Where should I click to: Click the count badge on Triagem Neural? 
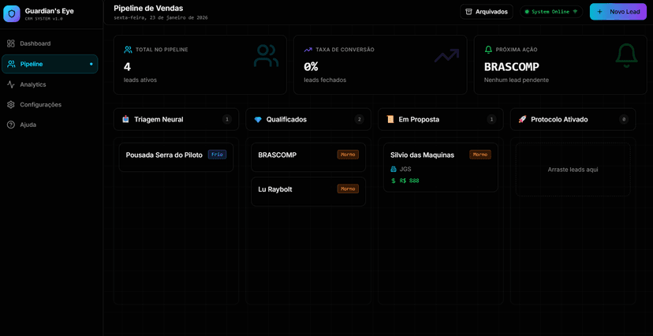tap(227, 120)
